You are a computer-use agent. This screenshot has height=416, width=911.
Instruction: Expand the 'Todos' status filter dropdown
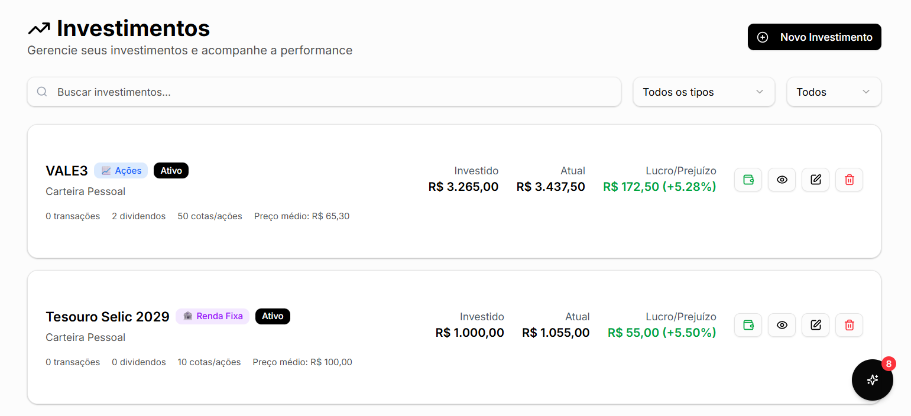pyautogui.click(x=834, y=92)
